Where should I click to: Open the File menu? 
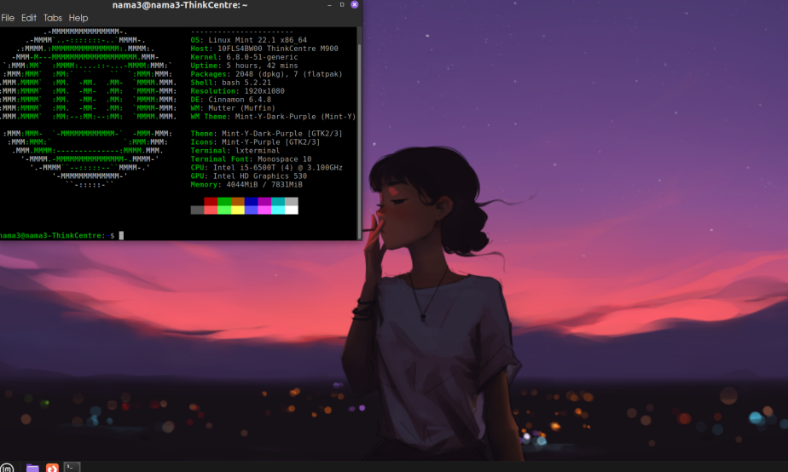click(x=8, y=18)
